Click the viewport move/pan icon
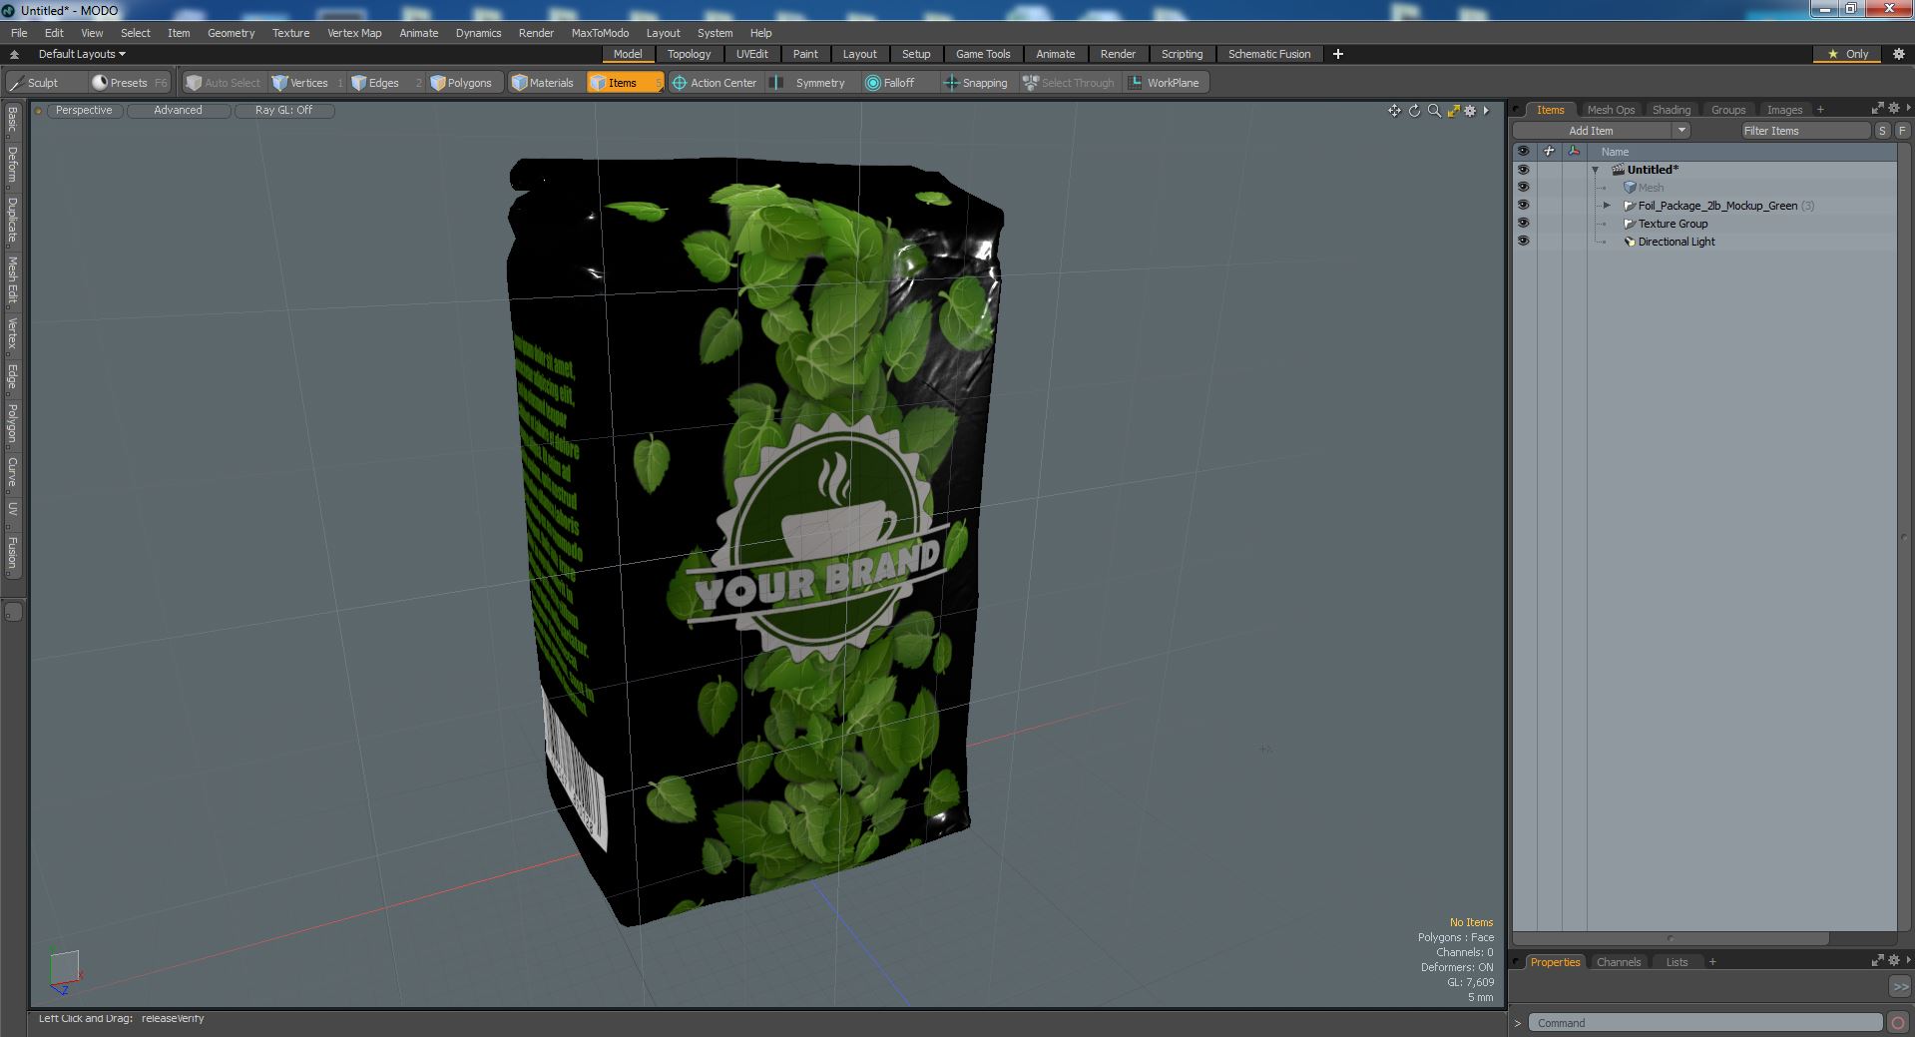Viewport: 1915px width, 1037px height. tap(1394, 111)
